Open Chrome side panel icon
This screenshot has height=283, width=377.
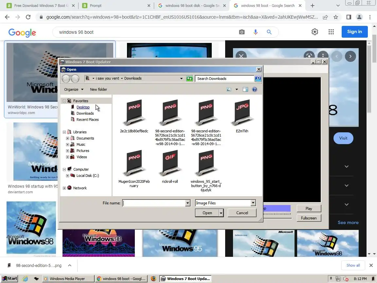tap(349, 17)
